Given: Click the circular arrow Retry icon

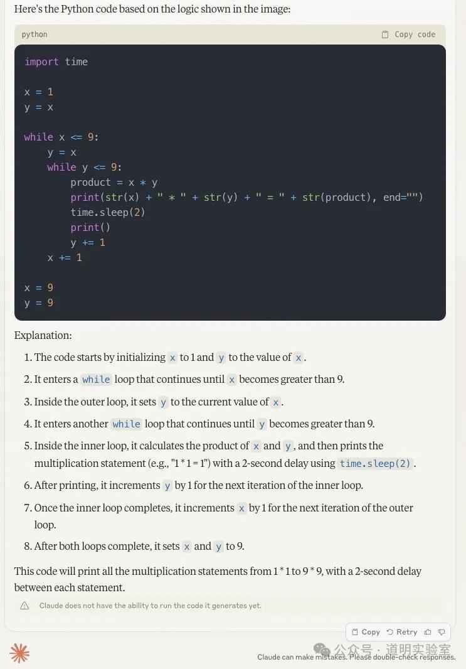Looking at the screenshot, I should (390, 632).
